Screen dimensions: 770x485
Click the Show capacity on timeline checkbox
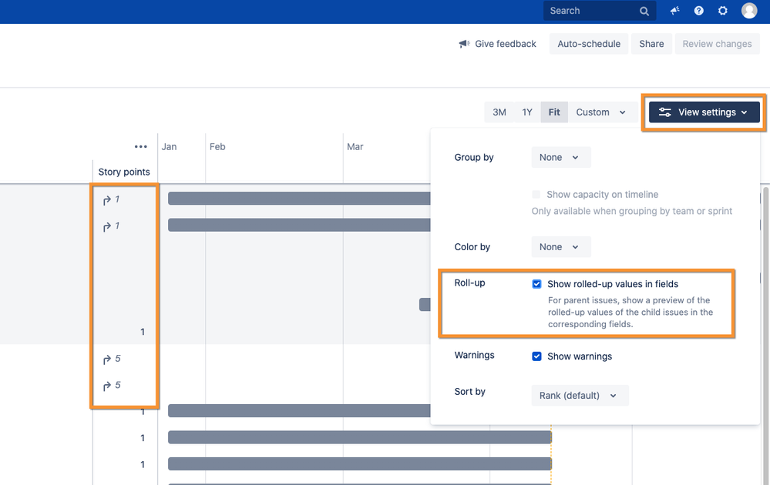tap(537, 195)
